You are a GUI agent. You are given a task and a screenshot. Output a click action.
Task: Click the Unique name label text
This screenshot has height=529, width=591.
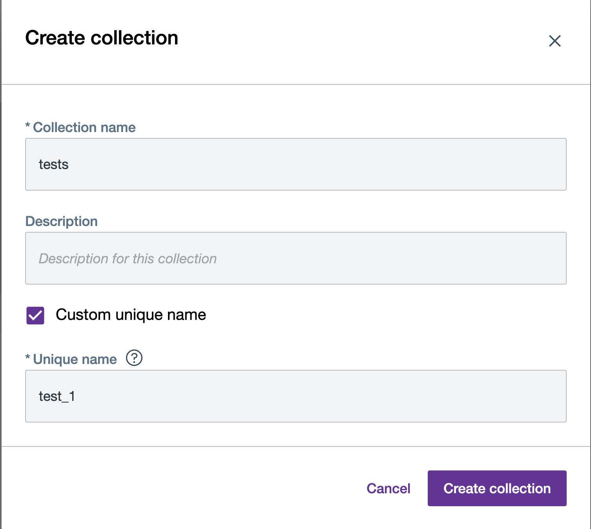click(71, 358)
